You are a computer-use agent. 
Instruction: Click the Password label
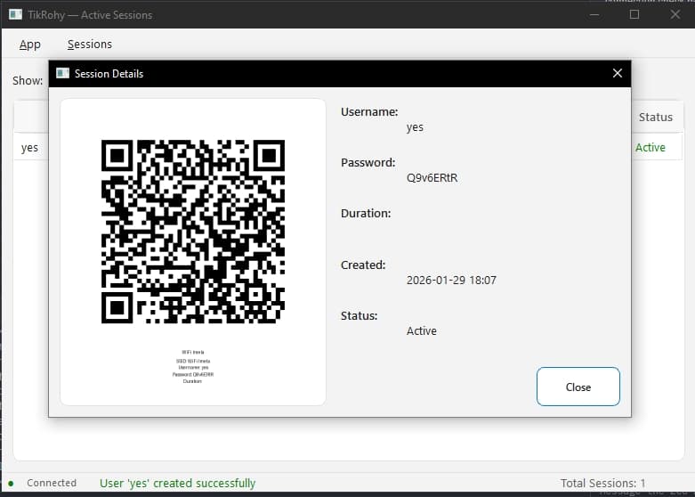368,163
